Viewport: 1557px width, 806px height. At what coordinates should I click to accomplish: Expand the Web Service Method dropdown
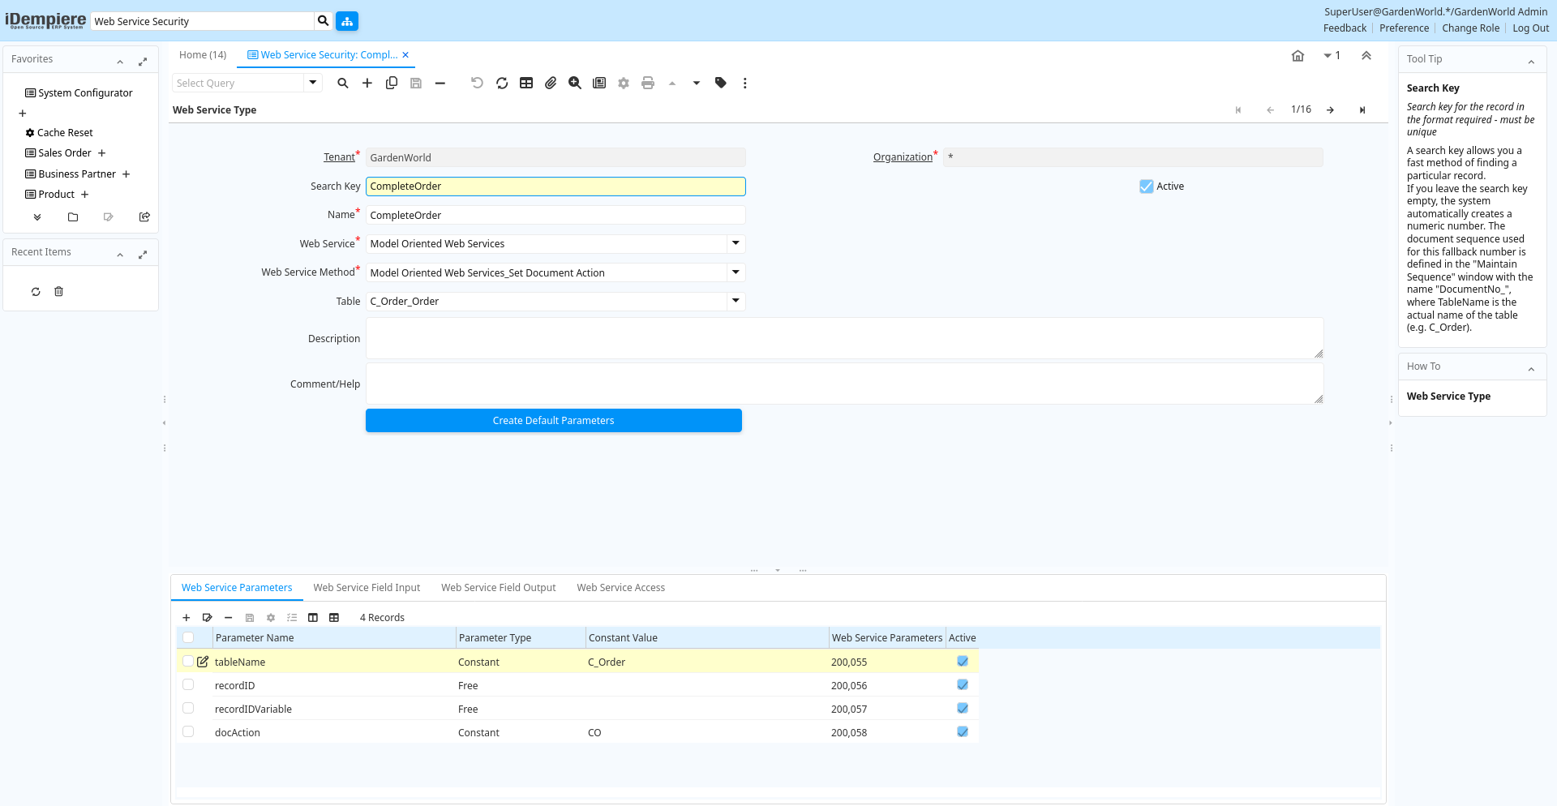(736, 272)
